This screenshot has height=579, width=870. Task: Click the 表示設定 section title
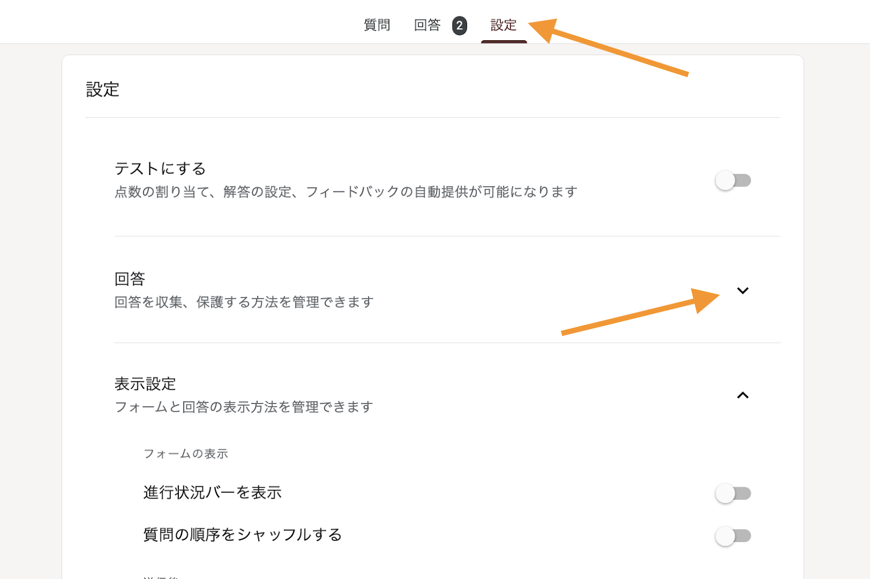pyautogui.click(x=145, y=384)
